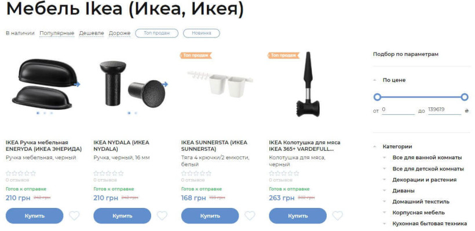
Task: Click heart icon for meat mallet
Action: click(338, 215)
